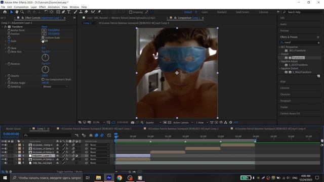
Task: Select the Selection arrow tool
Action: [12, 12]
